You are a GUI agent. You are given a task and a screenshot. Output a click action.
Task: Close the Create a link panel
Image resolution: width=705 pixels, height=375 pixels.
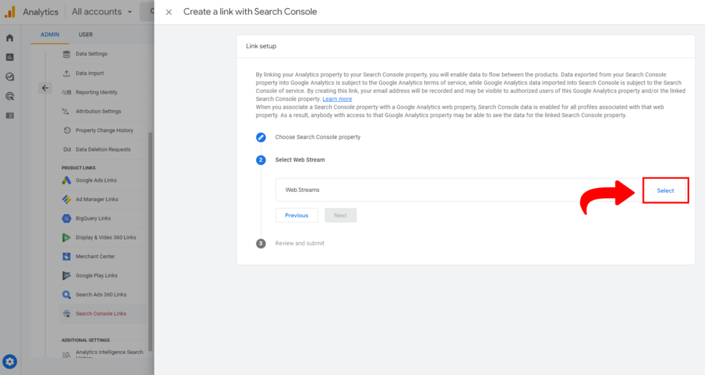(x=169, y=12)
